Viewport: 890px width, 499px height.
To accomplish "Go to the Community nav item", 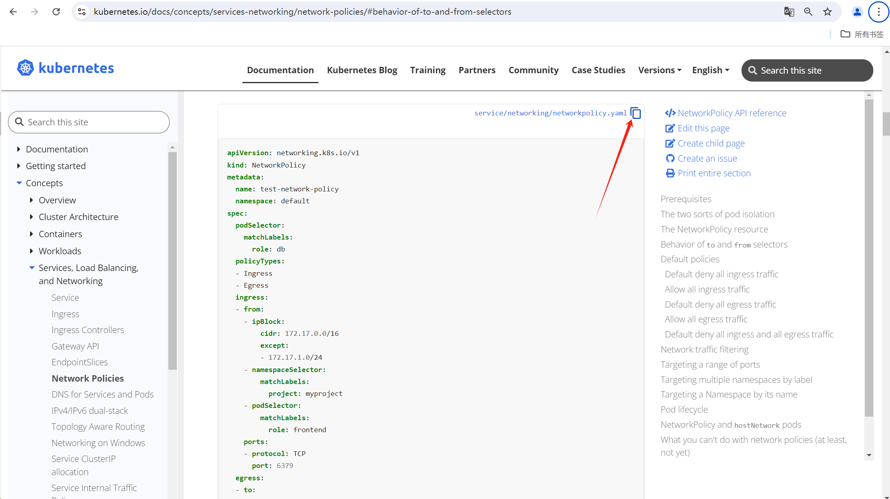I will (533, 70).
